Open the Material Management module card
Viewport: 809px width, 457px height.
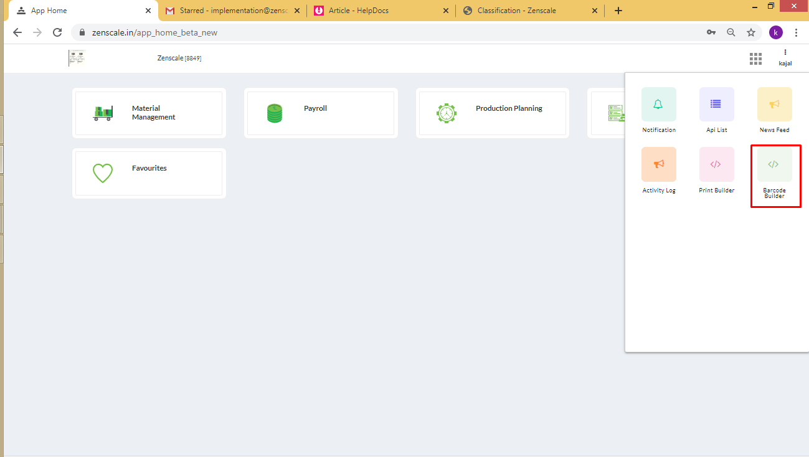[149, 113]
